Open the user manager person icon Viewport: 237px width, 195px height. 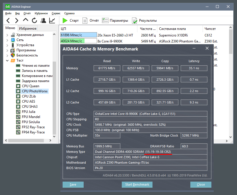pyautogui.click(x=43, y=21)
